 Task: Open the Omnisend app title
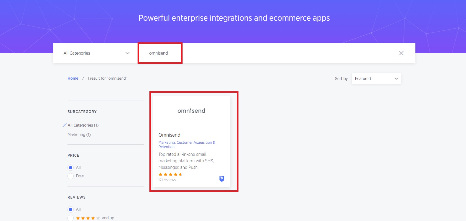(169, 135)
